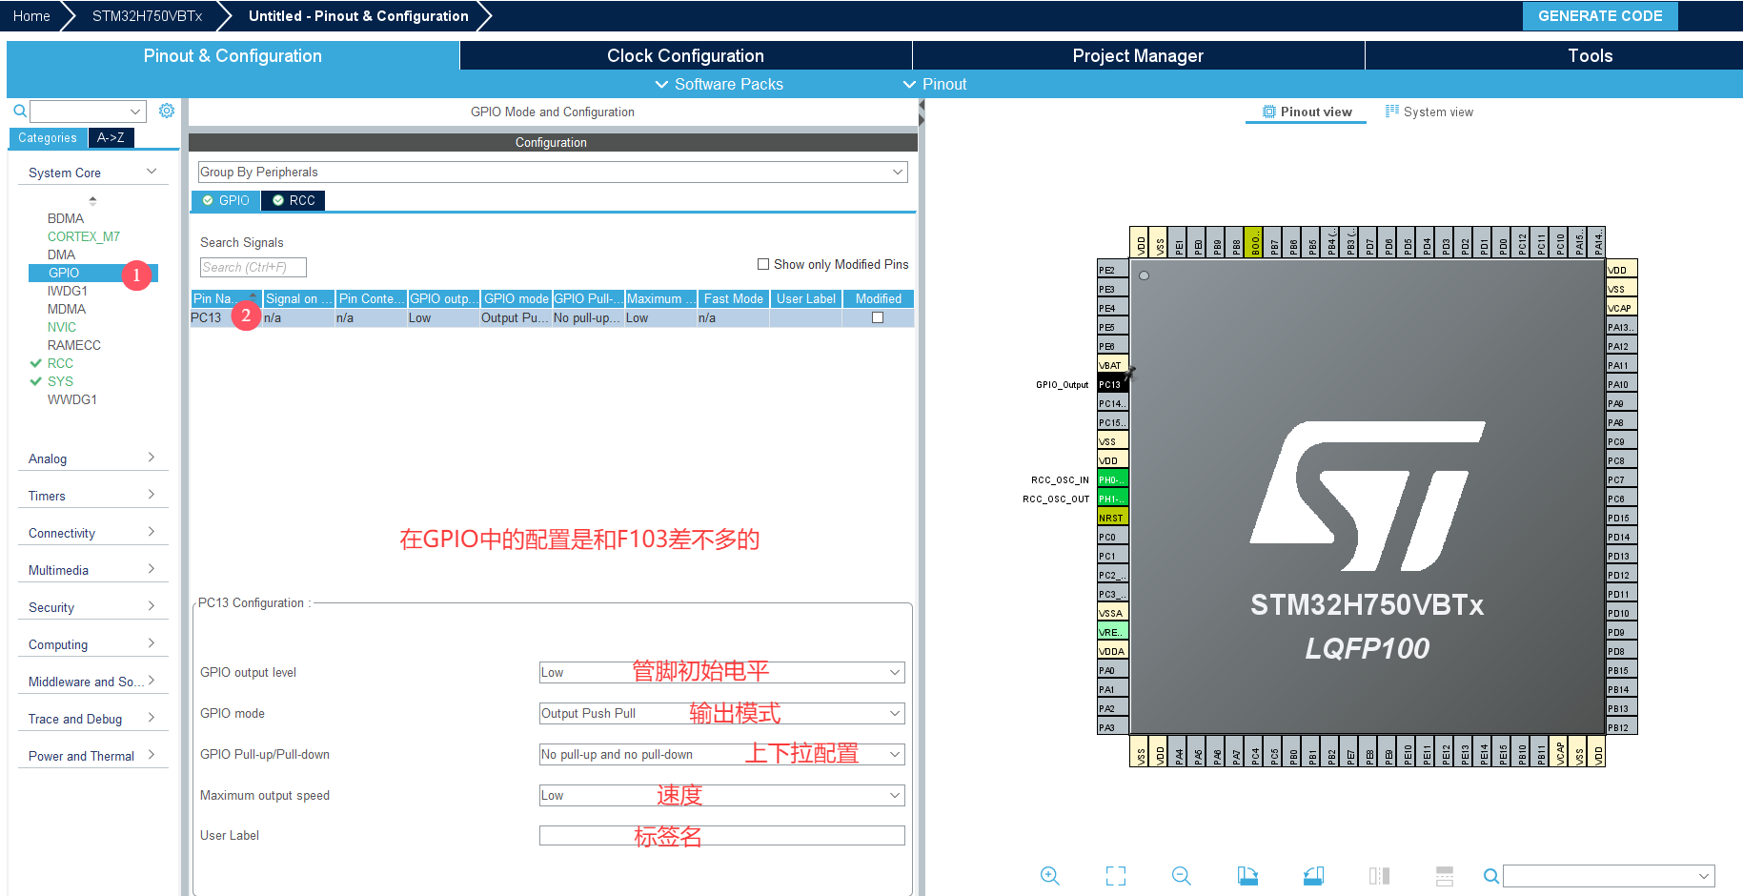
Task: Click the PB12 pin on the chip
Action: tap(1622, 727)
